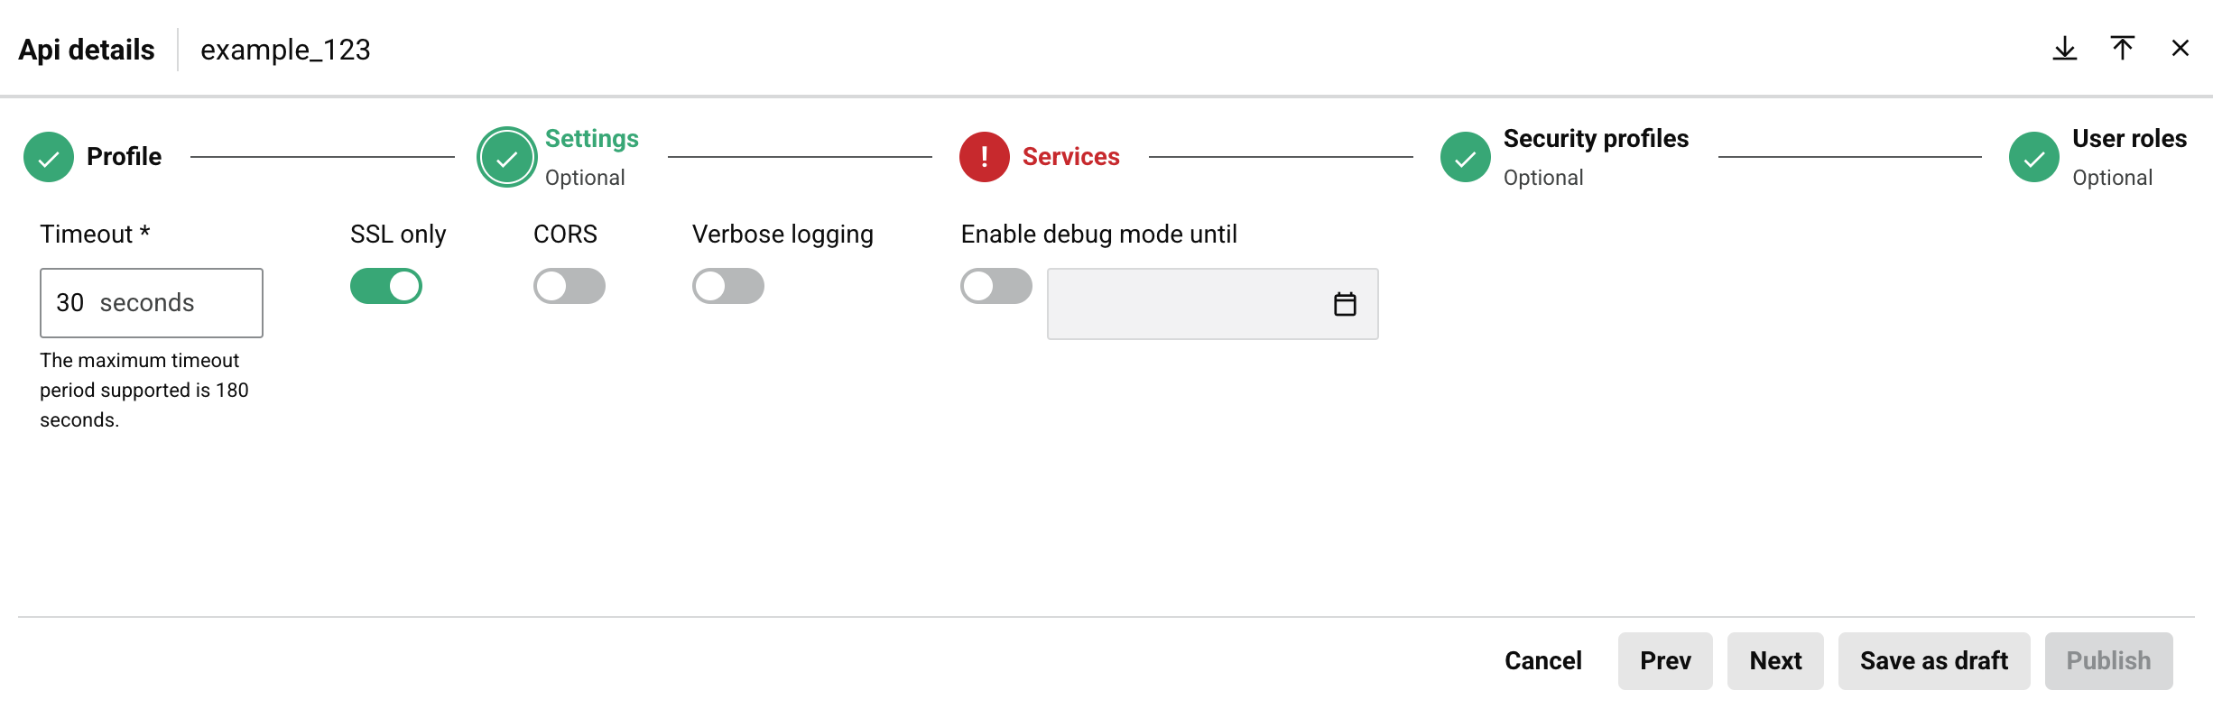
Task: Toggle Enable debug mode until switch
Action: tap(995, 286)
